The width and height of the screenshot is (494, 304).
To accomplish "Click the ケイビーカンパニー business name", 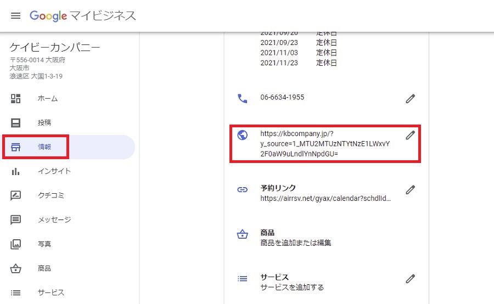I will pyautogui.click(x=55, y=47).
